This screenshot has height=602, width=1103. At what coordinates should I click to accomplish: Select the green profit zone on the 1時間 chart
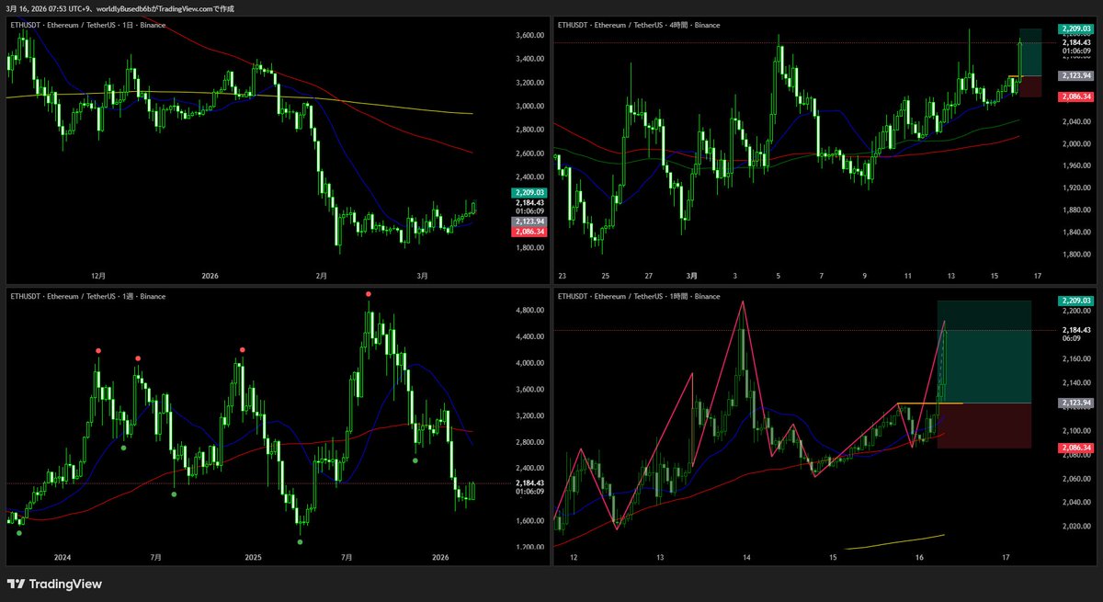tap(984, 352)
